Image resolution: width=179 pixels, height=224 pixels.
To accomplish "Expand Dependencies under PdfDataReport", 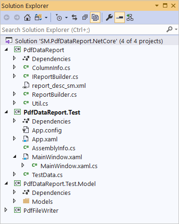I will [14, 58].
